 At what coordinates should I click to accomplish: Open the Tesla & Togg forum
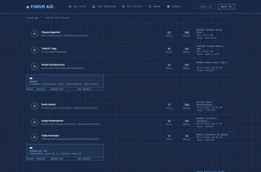pos(49,48)
